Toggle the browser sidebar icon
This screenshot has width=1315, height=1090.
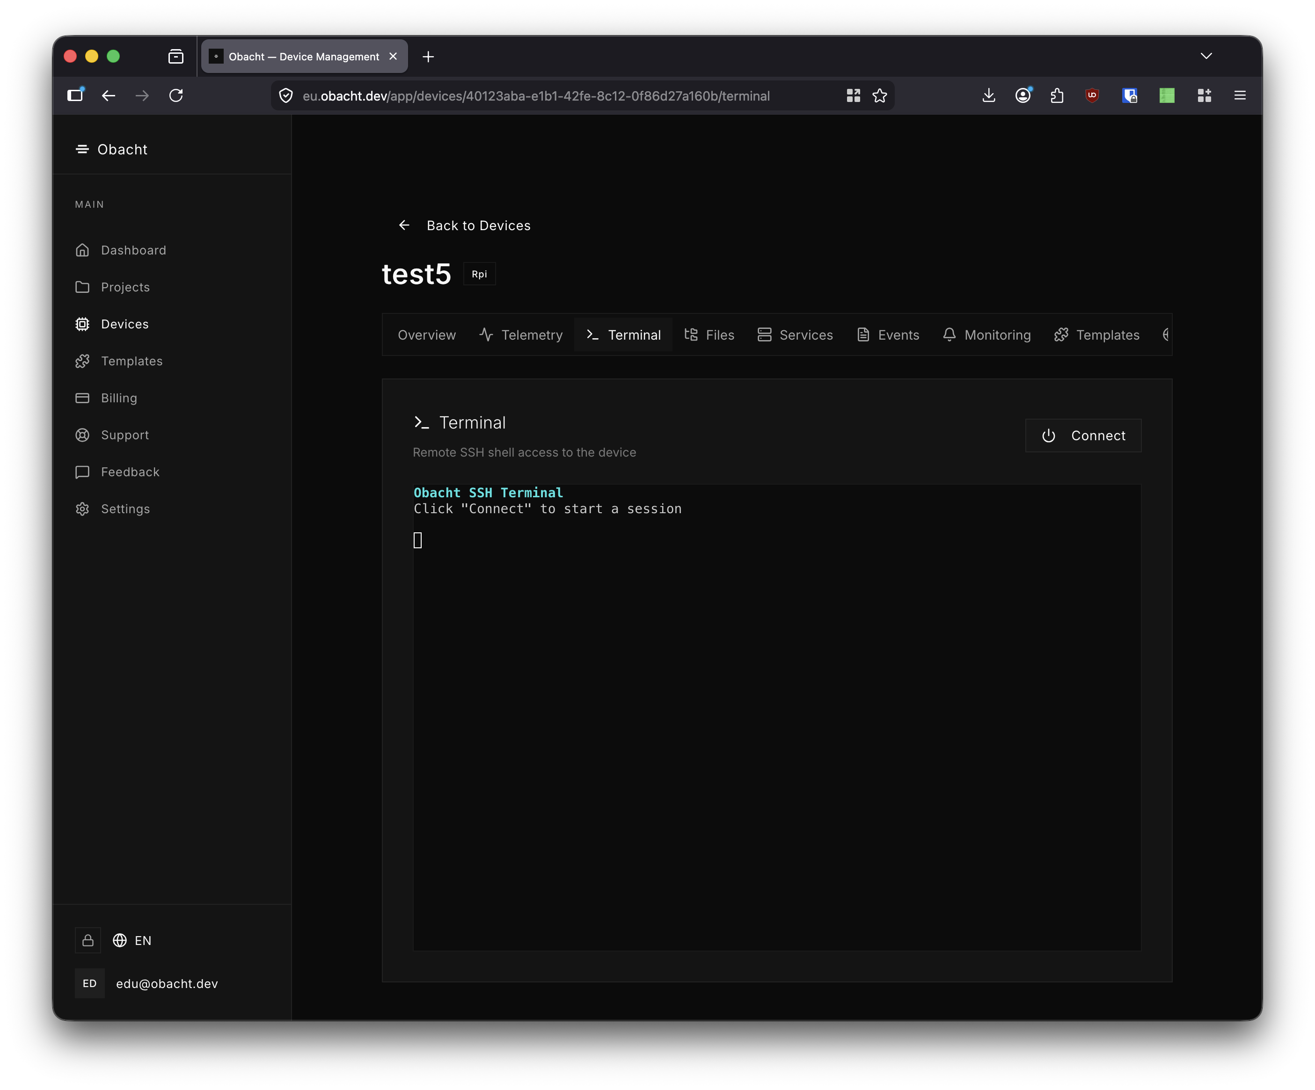pyautogui.click(x=75, y=95)
